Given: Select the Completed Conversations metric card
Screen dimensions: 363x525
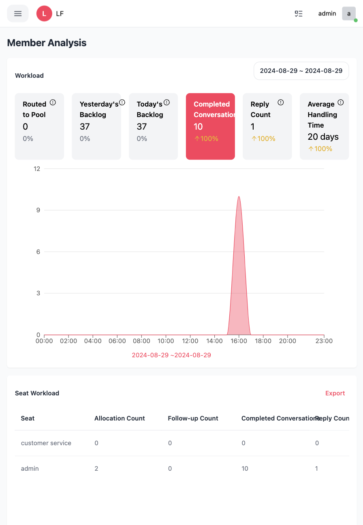Looking at the screenshot, I should point(210,126).
